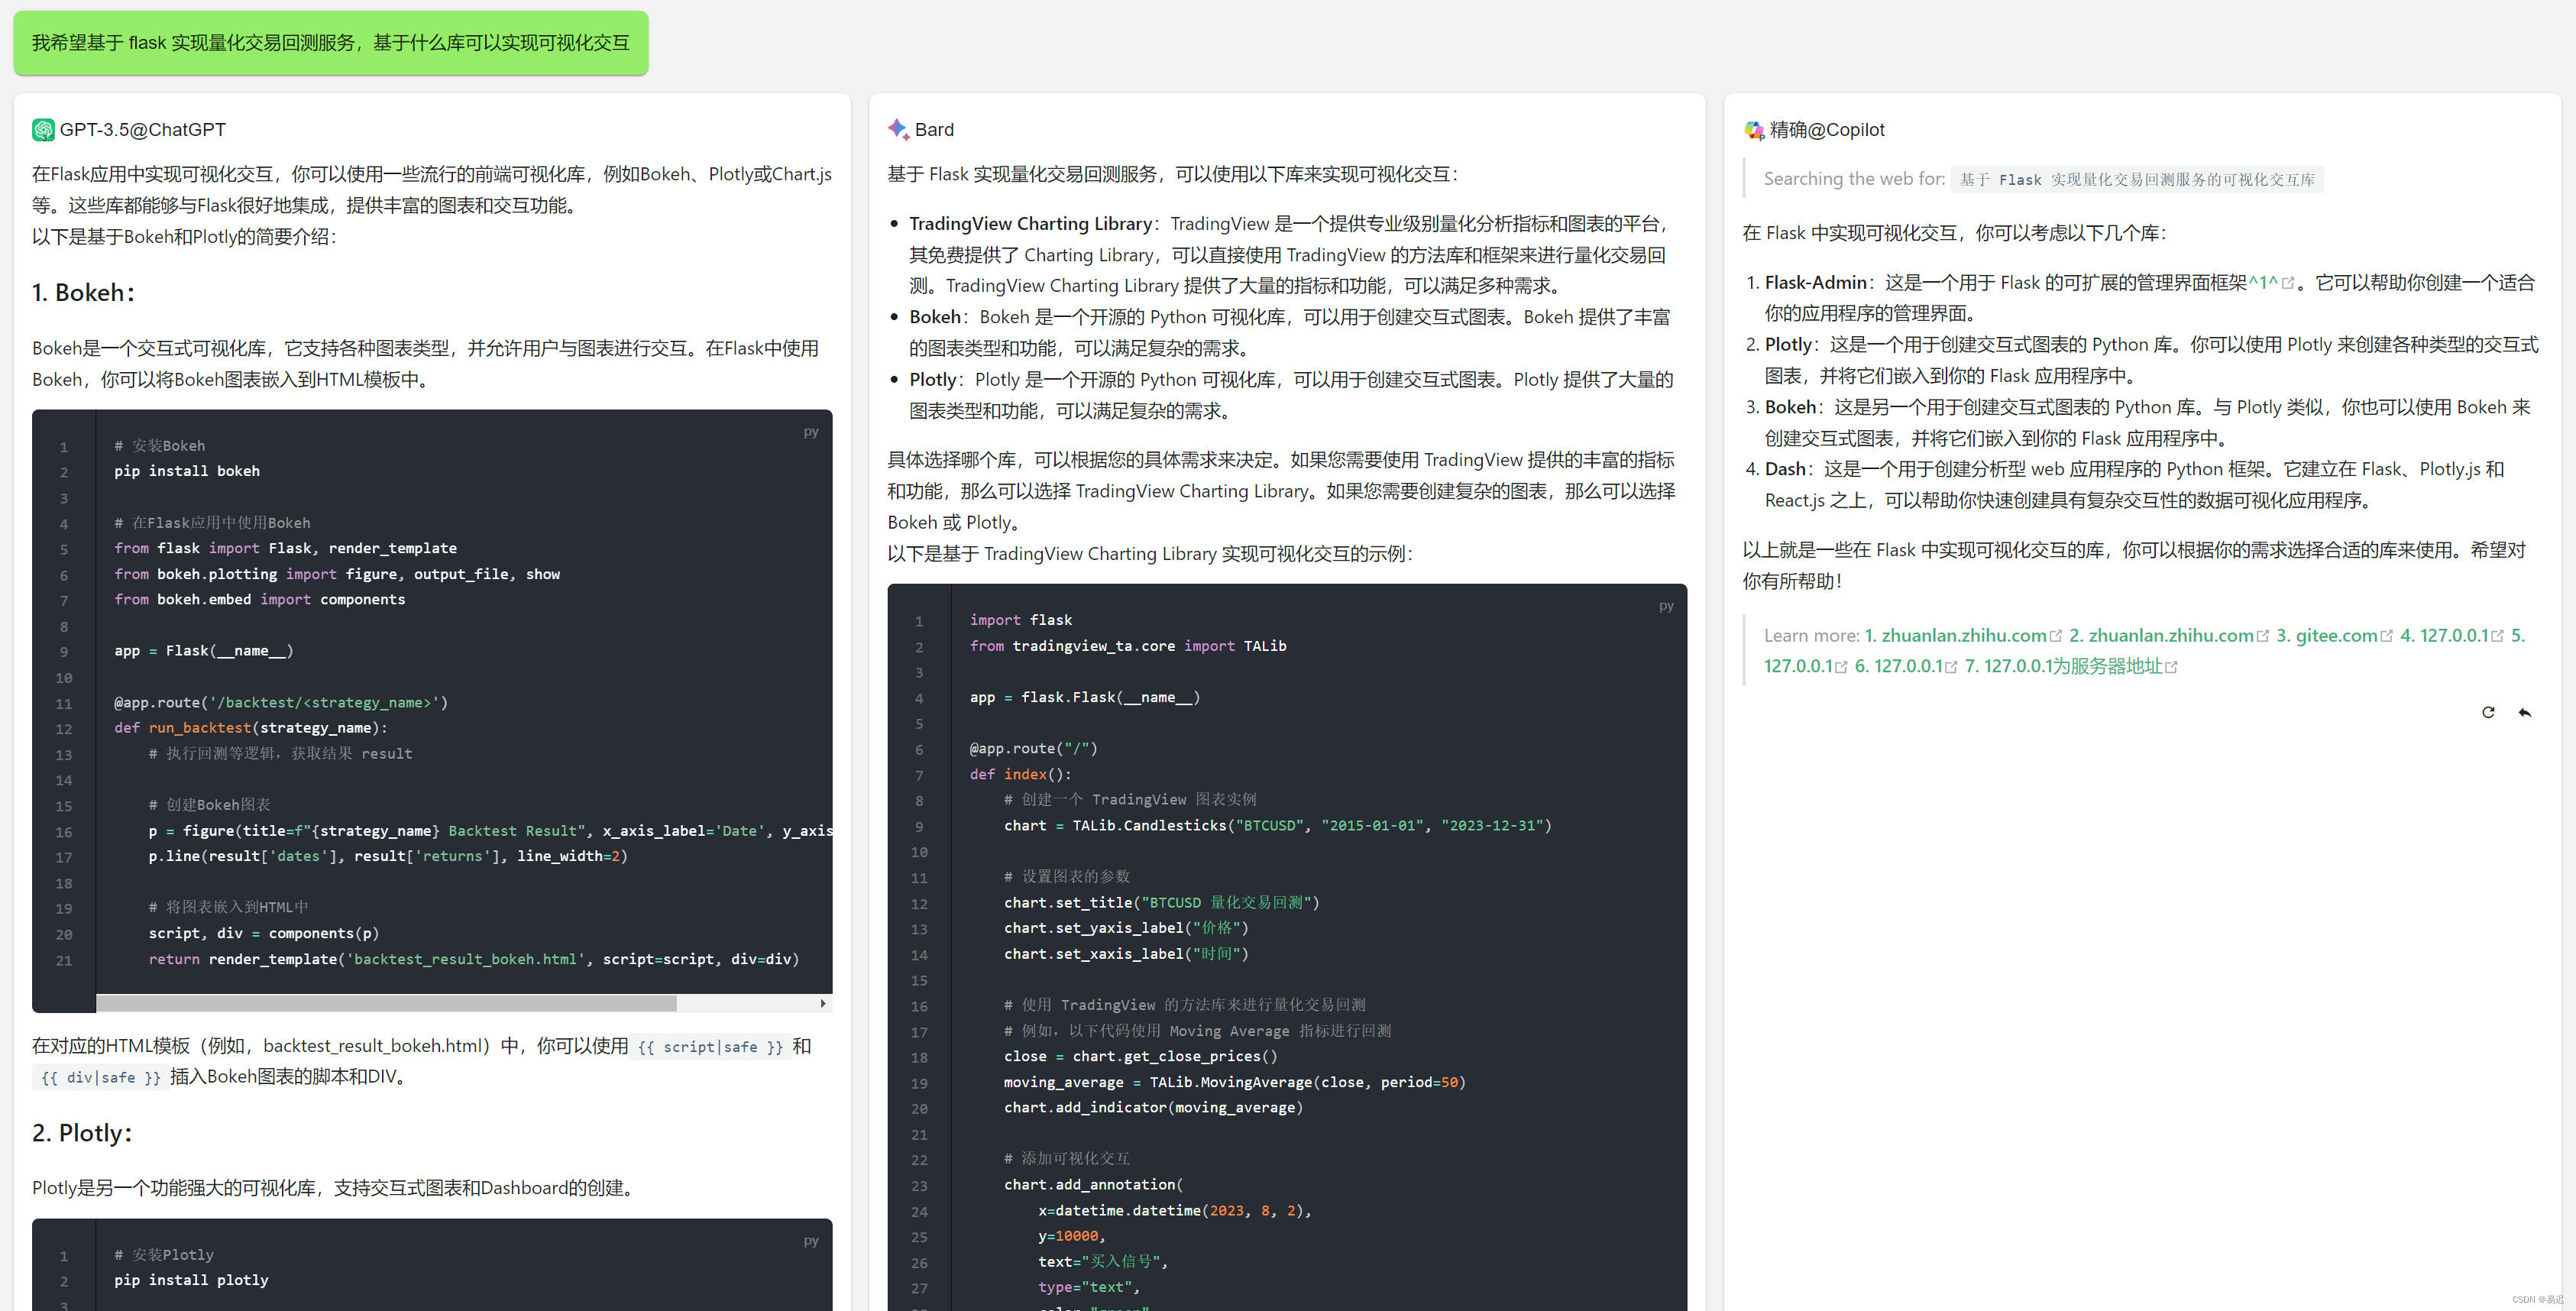The image size is (2576, 1311).
Task: Click the code line text="买入信号",
Action: pyautogui.click(x=1103, y=1262)
